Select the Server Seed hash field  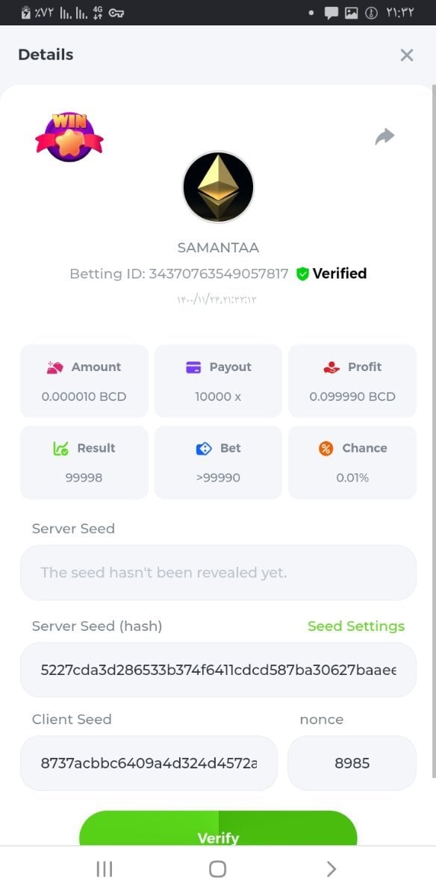tap(218, 670)
